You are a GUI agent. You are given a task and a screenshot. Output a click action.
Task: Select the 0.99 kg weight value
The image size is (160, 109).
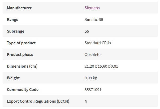coord(91,78)
